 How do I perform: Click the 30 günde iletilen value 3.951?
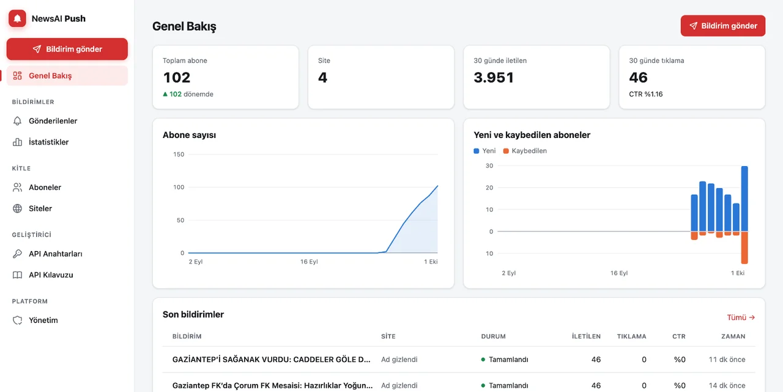[x=494, y=78]
